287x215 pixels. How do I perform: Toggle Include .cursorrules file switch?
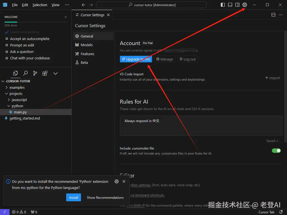pos(276,151)
